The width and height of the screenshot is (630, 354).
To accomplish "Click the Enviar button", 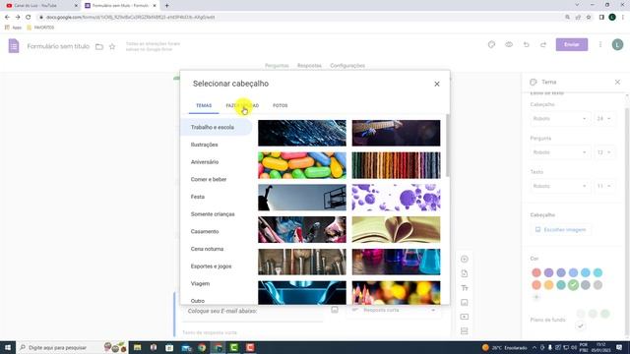I will pyautogui.click(x=572, y=44).
